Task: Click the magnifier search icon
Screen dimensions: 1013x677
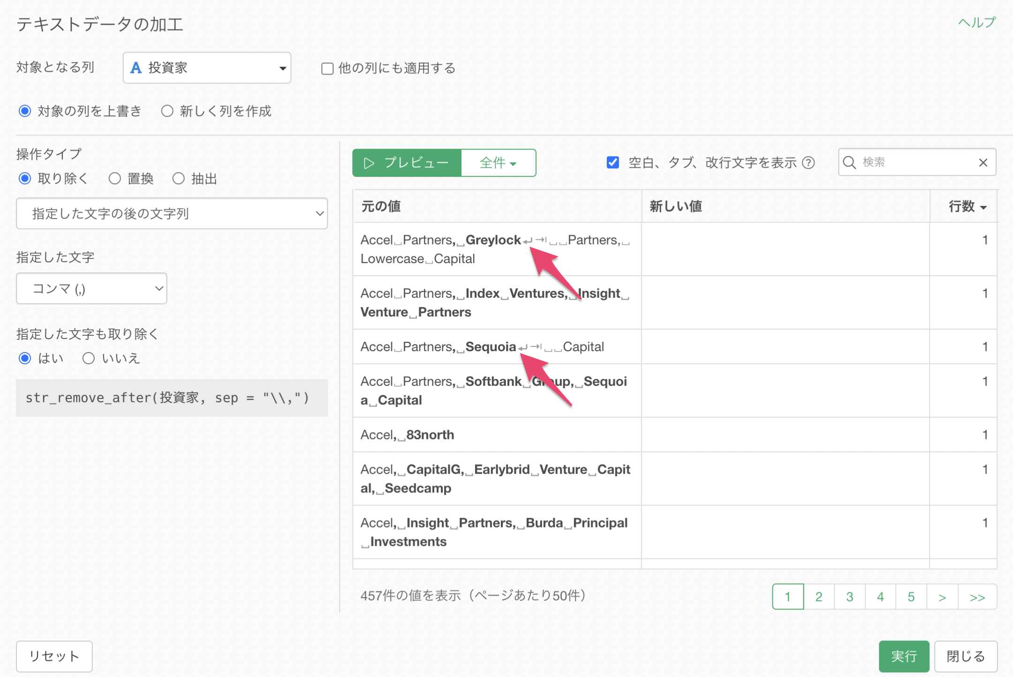Action: point(849,162)
